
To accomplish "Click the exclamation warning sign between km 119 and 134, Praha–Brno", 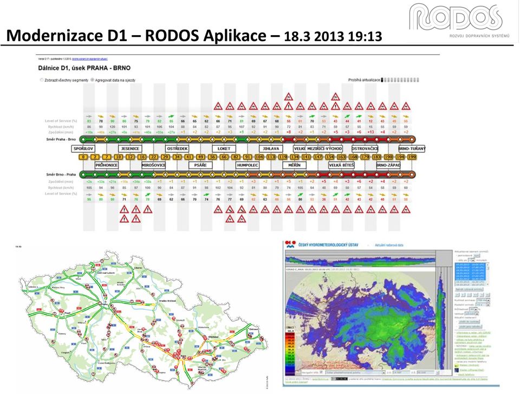I will [x=289, y=107].
